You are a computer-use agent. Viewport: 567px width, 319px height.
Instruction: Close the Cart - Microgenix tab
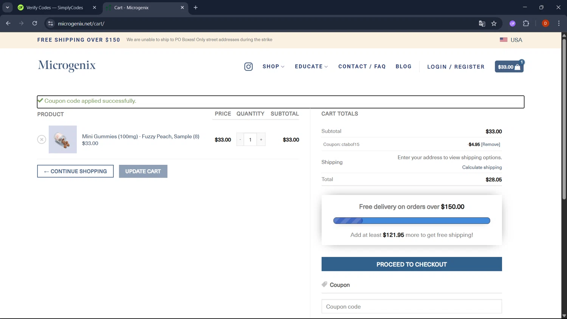[x=182, y=8]
